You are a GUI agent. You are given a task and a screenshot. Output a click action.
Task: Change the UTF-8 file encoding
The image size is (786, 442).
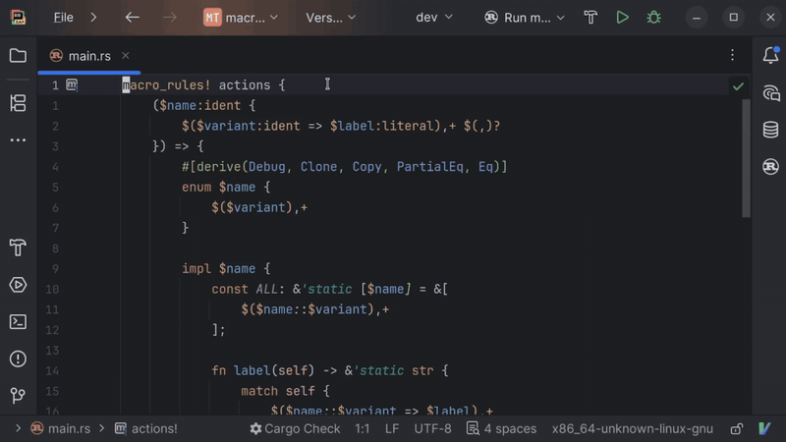point(432,428)
